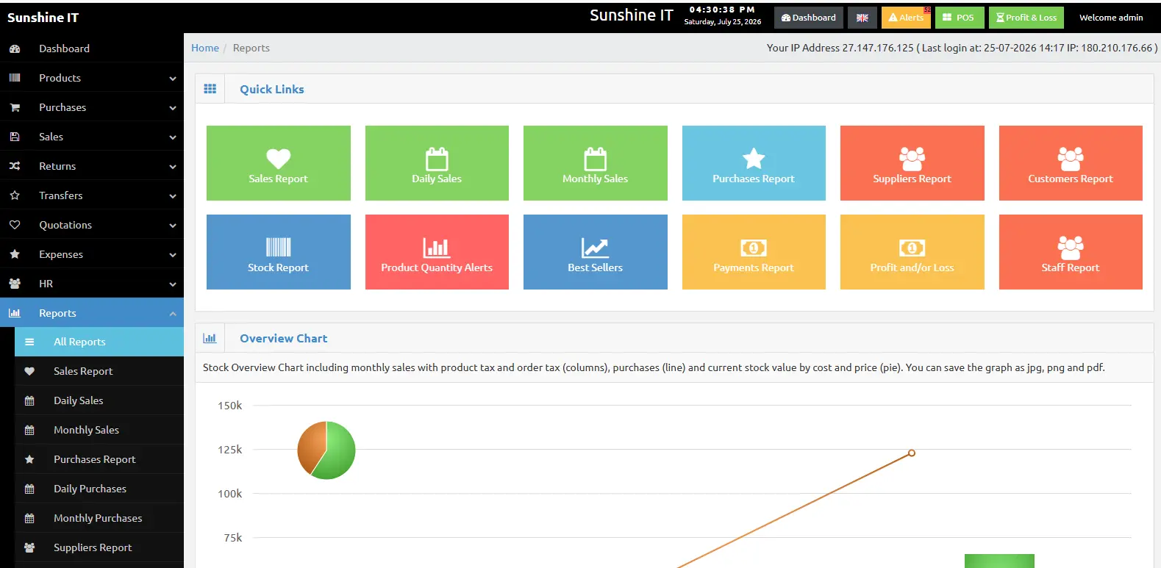
Task: Click the Transfers star-outline icon in sidebar
Action: click(15, 195)
